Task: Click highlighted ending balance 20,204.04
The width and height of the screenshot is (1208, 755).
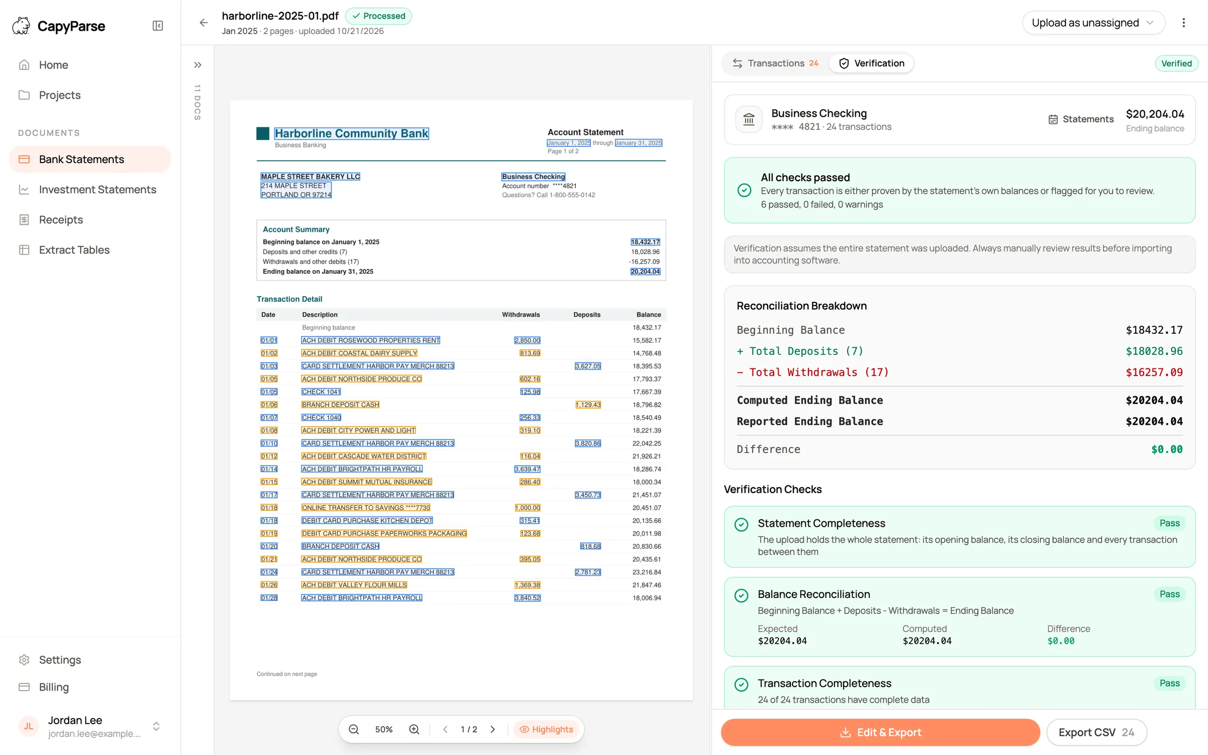Action: [x=645, y=271]
